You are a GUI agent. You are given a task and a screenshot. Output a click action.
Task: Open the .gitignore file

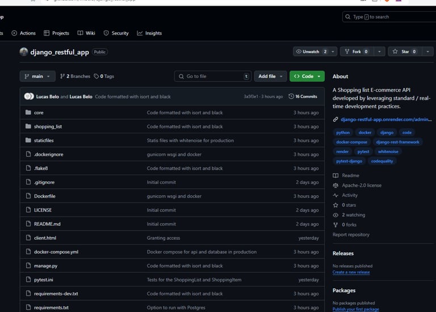pos(44,182)
